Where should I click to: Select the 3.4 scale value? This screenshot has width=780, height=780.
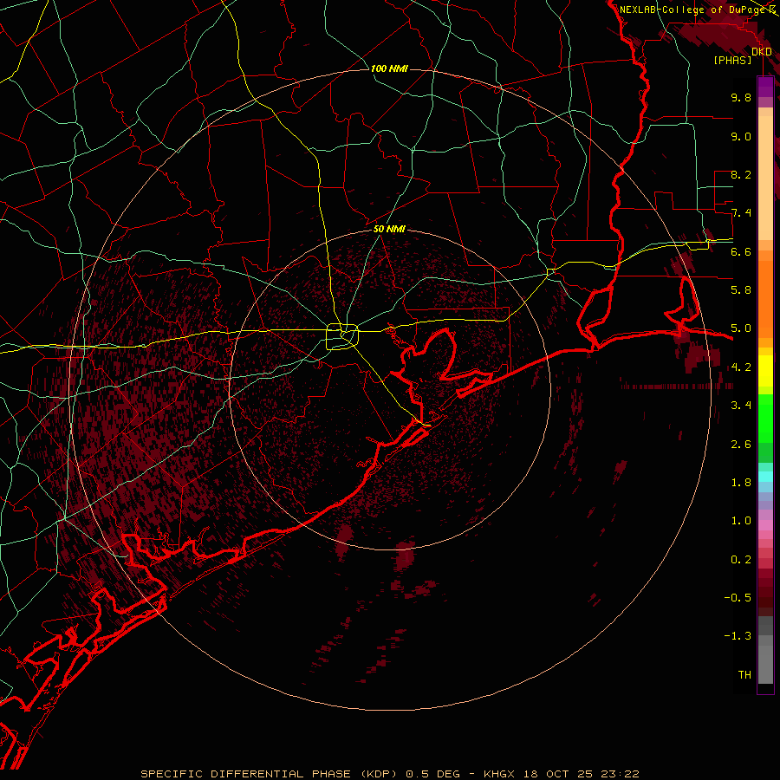pos(741,406)
